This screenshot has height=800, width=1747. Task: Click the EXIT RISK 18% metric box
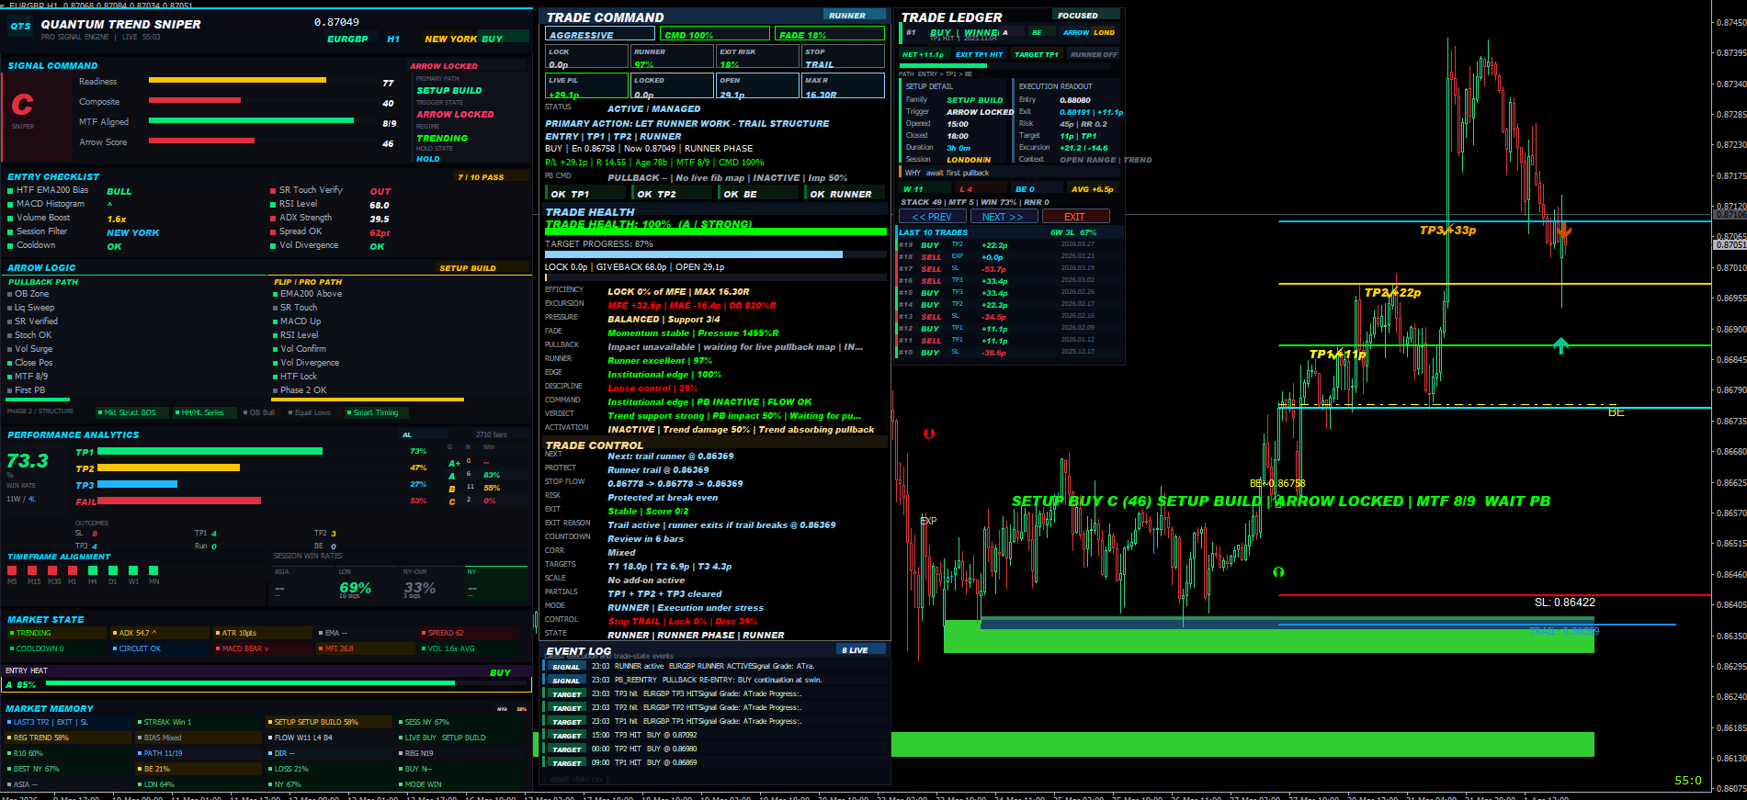coord(757,57)
